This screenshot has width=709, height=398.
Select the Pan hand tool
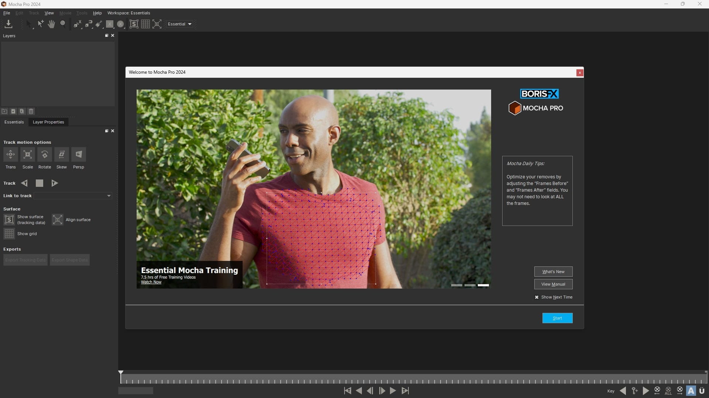(51, 24)
